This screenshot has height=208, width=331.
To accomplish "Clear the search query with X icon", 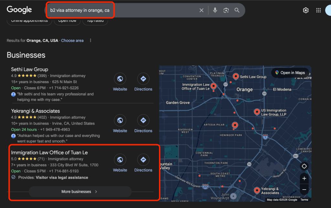I will (x=201, y=10).
